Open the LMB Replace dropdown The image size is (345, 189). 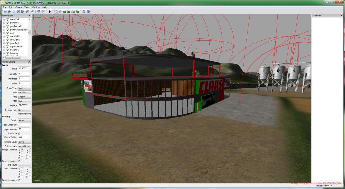(24, 93)
